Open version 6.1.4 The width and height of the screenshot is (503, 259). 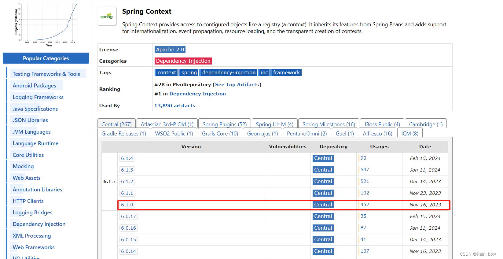point(127,158)
